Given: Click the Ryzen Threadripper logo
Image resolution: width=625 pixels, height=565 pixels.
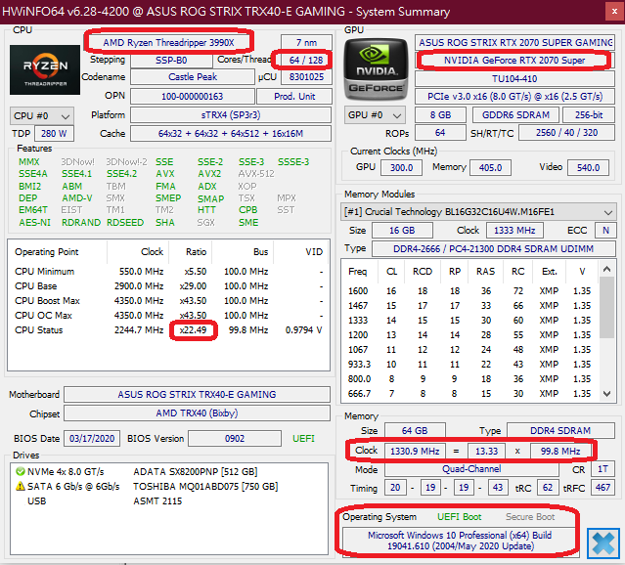Looking at the screenshot, I should tap(45, 70).
